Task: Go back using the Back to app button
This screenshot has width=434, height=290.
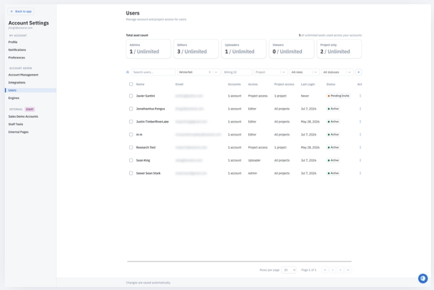Action: (21, 12)
